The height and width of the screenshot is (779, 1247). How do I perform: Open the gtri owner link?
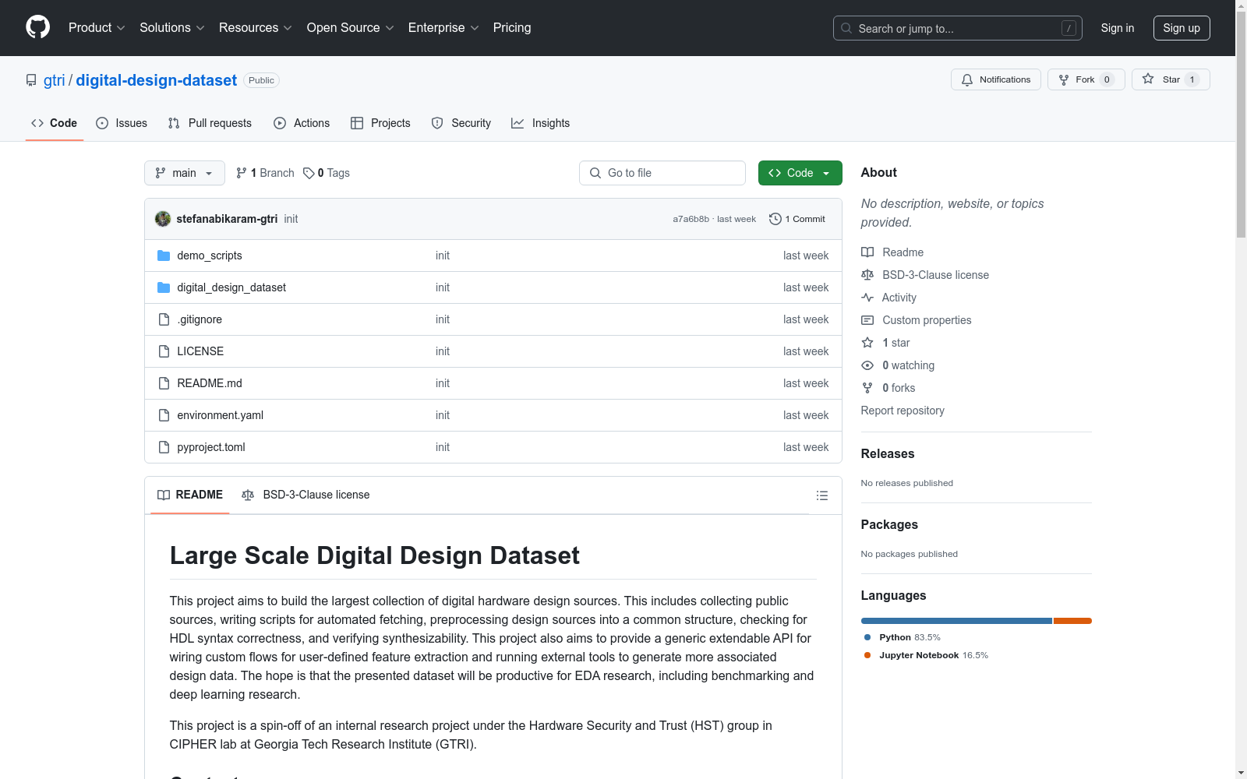(55, 80)
